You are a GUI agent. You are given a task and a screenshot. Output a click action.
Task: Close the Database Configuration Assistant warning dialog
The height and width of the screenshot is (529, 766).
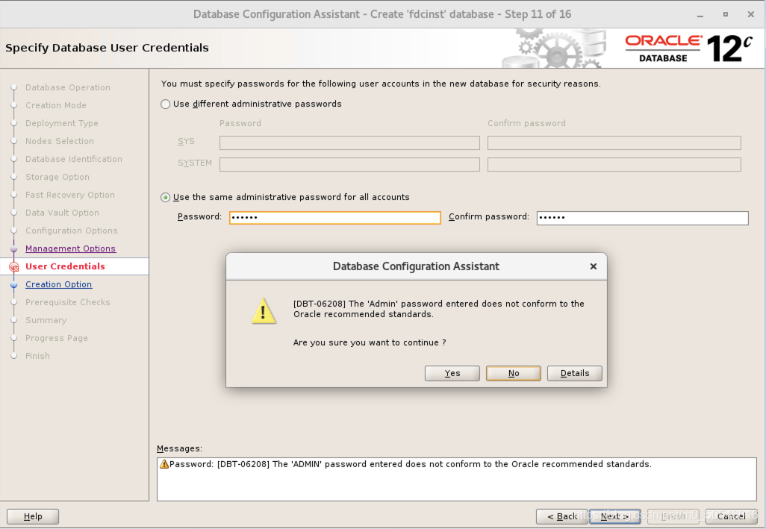[593, 266]
